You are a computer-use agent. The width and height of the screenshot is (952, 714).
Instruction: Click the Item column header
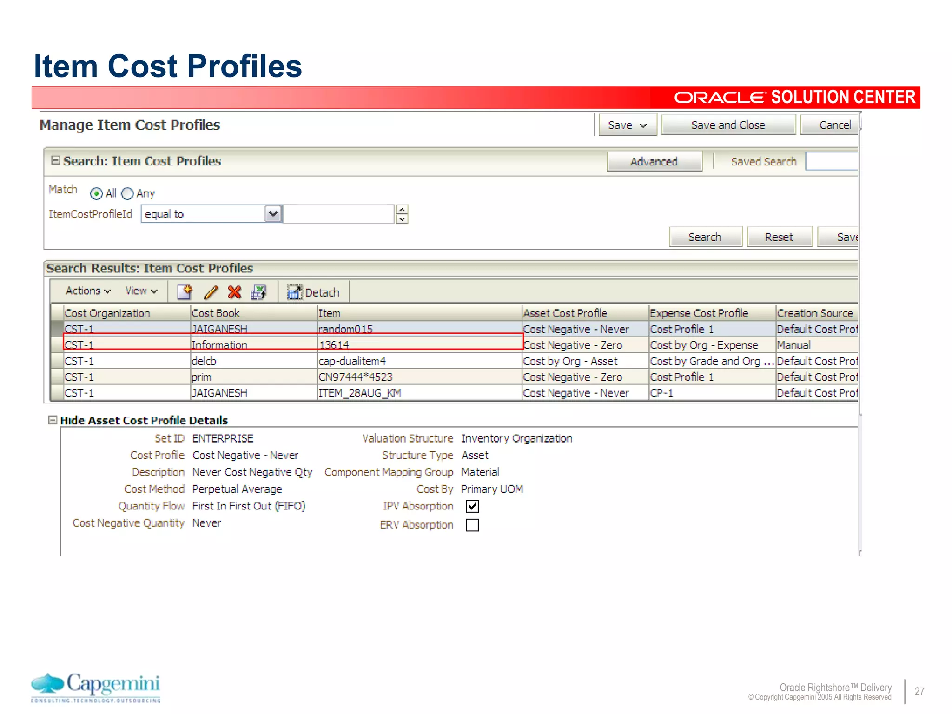click(420, 314)
